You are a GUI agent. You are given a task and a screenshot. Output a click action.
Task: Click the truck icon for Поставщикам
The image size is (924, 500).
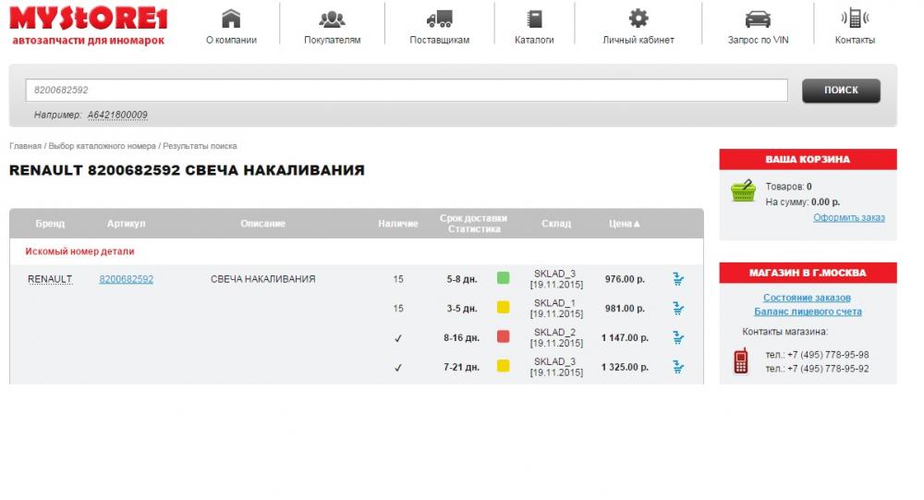click(440, 19)
